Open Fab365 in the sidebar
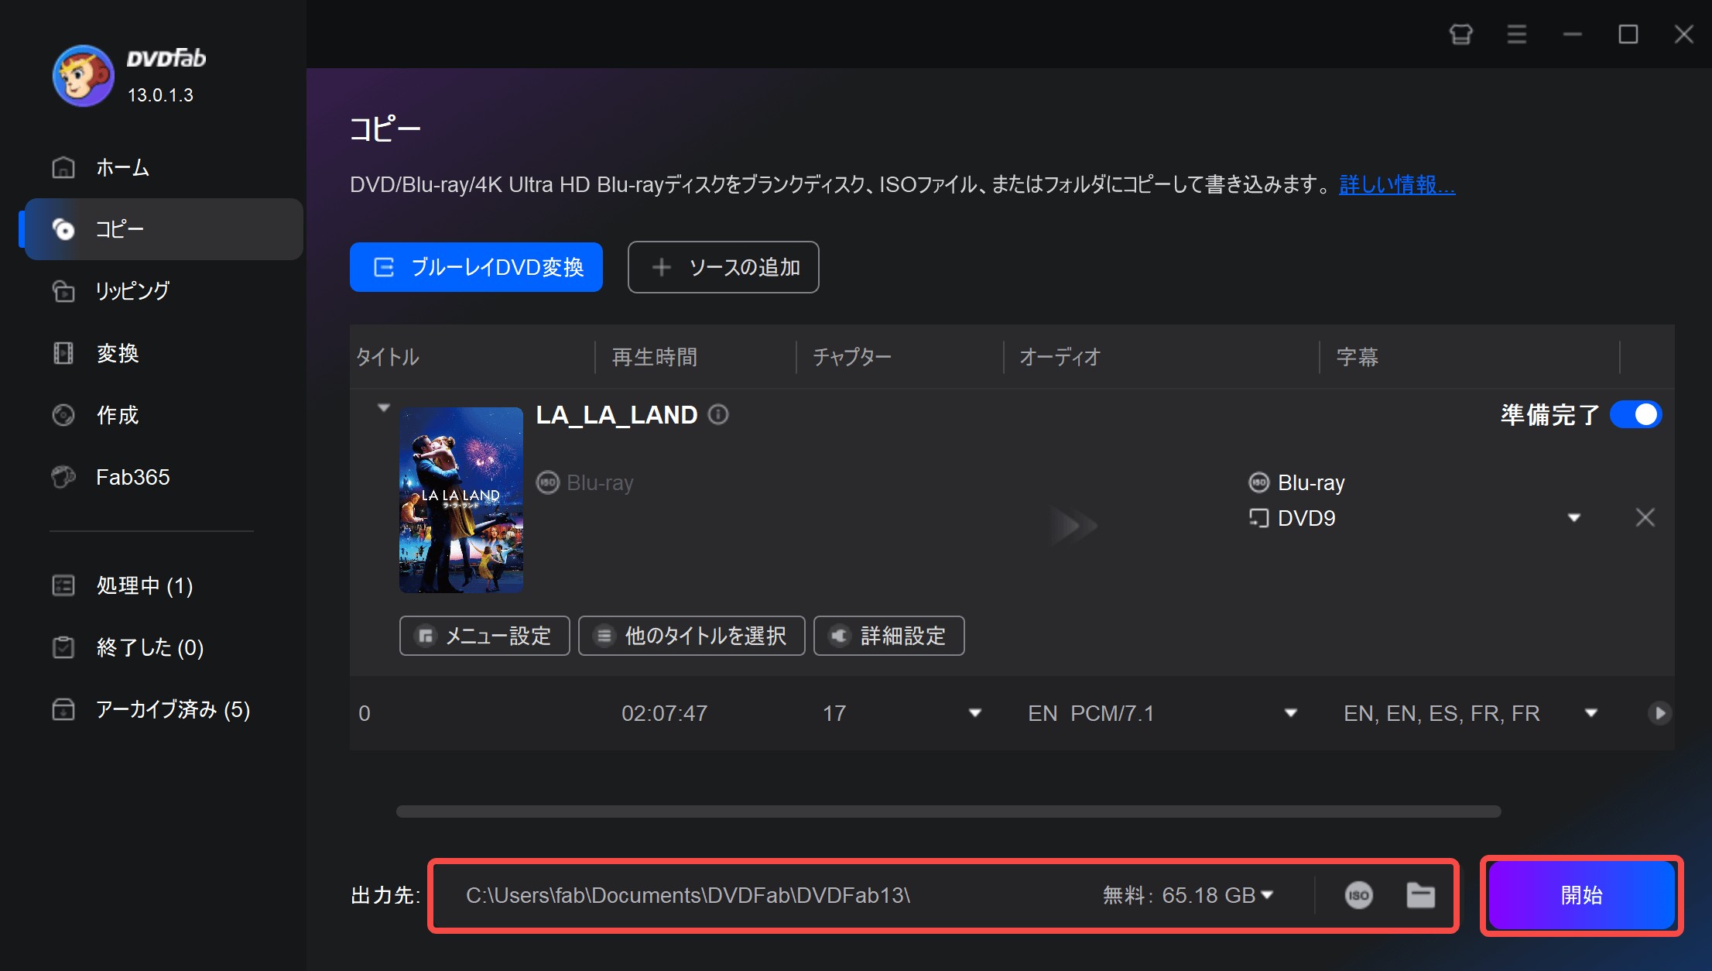The image size is (1712, 971). tap(163, 477)
